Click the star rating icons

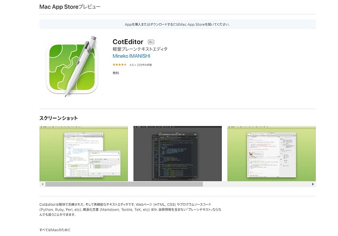pos(119,65)
